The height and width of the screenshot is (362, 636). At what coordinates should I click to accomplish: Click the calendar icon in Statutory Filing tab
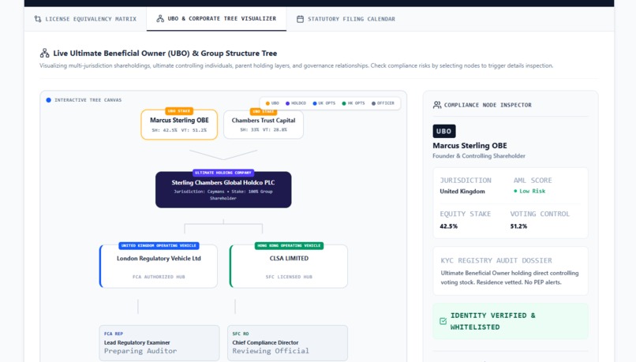tap(300, 19)
